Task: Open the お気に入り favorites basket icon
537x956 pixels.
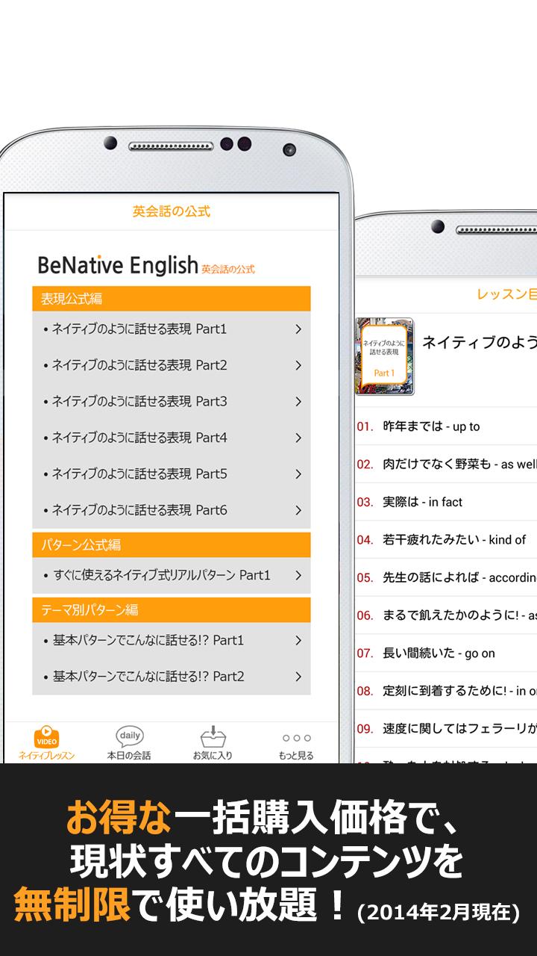Action: [x=213, y=737]
